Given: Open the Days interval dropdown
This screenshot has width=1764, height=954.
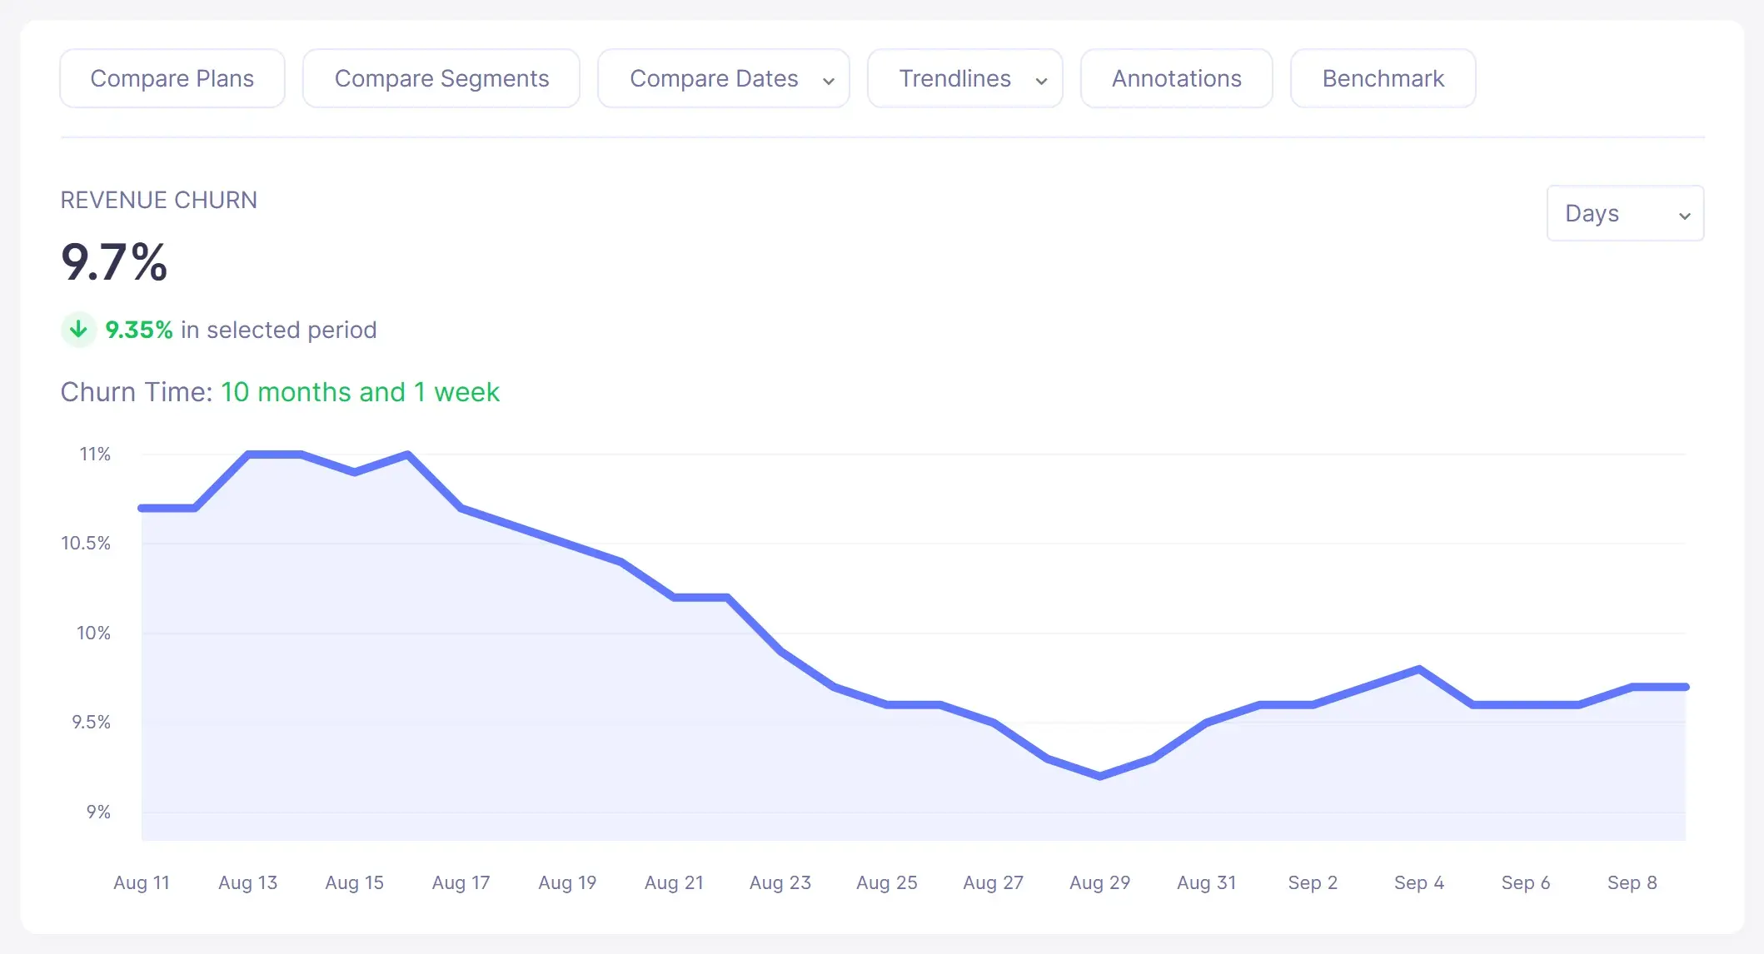Looking at the screenshot, I should [1625, 213].
